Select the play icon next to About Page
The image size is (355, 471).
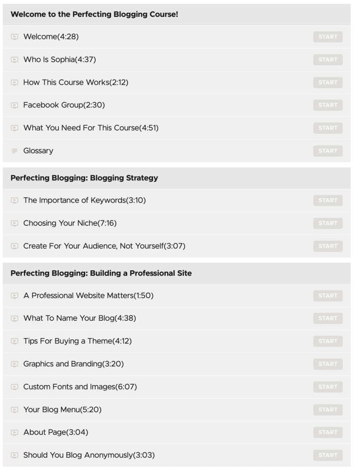[x=15, y=432]
